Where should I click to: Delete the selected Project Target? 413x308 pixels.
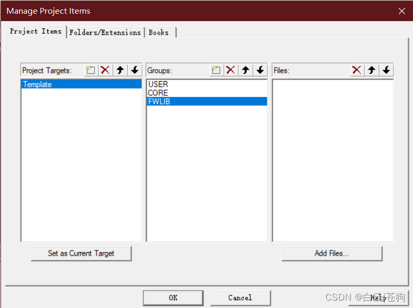(x=105, y=70)
